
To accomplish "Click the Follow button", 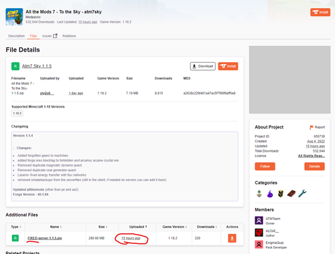I will (x=265, y=166).
